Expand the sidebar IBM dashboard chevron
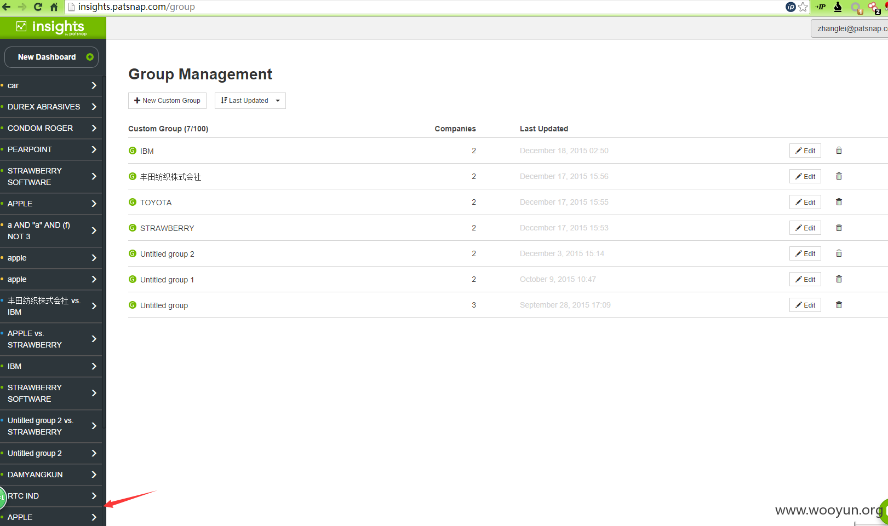This screenshot has height=526, width=888. pos(94,366)
